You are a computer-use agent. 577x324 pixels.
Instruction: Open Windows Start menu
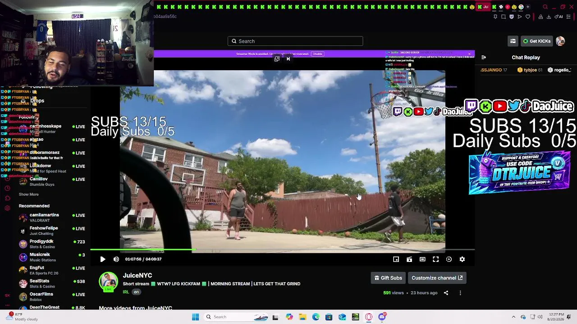pos(195,317)
